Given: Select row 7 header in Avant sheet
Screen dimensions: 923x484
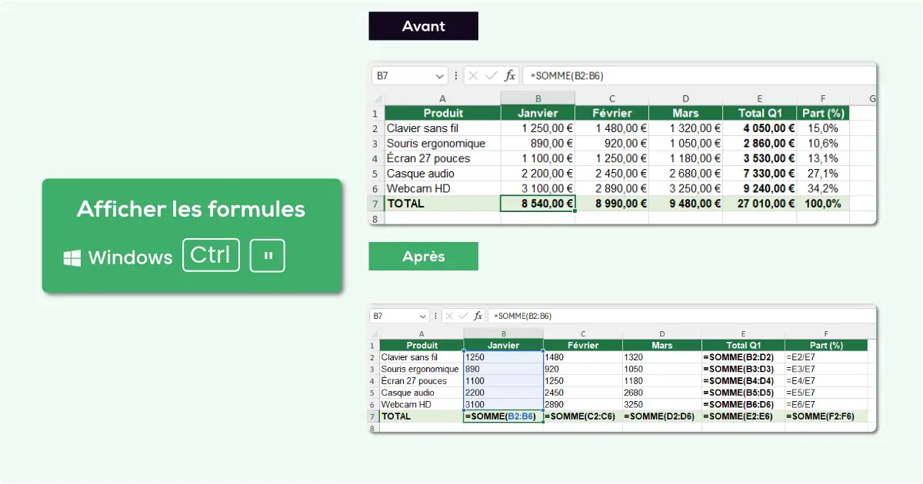Looking at the screenshot, I should pyautogui.click(x=376, y=204).
